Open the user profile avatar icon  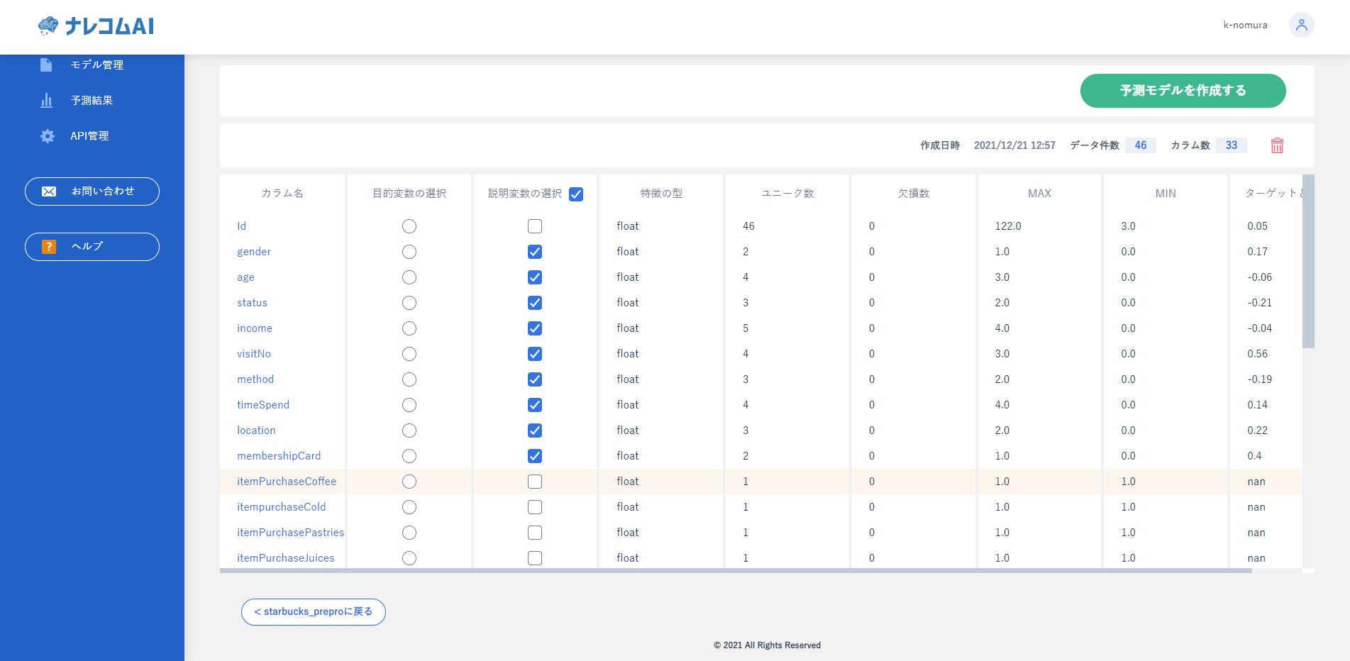point(1301,25)
